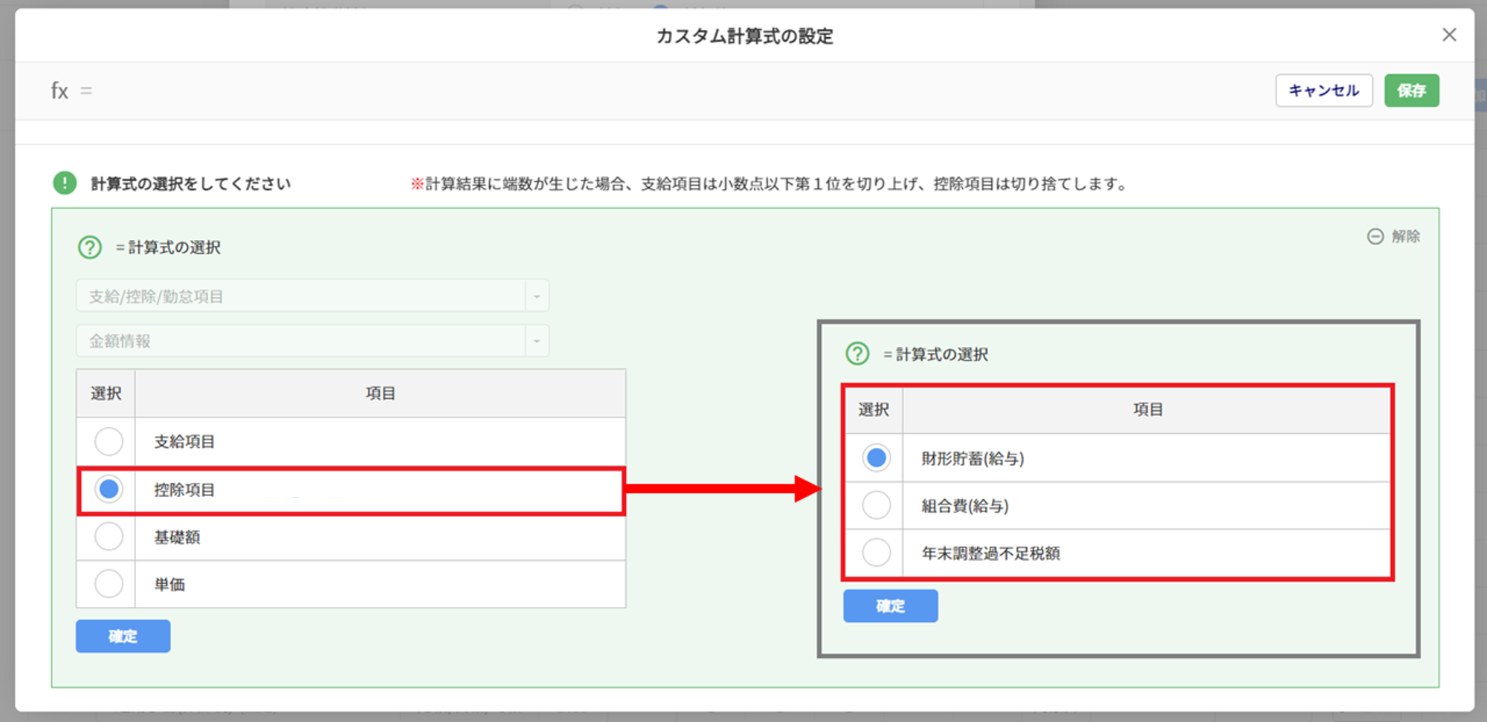The image size is (1487, 722).
Task: Click the 解除 link text
Action: click(1405, 236)
